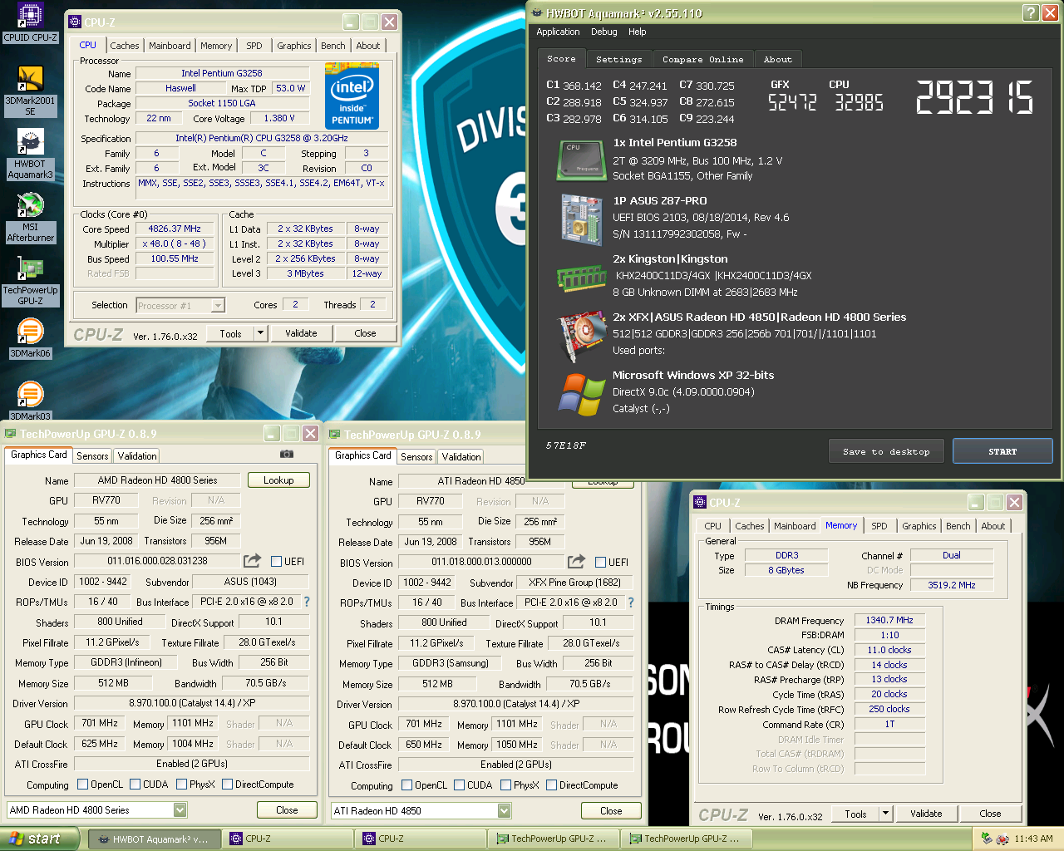Screen dimensions: 1064x851
Task: Click the second TechPowerUp GPU-Z taskbar button
Action: (686, 839)
